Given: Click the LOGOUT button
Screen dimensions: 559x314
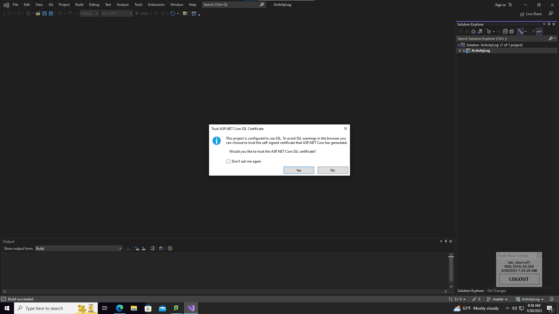Looking at the screenshot, I should pos(519,279).
